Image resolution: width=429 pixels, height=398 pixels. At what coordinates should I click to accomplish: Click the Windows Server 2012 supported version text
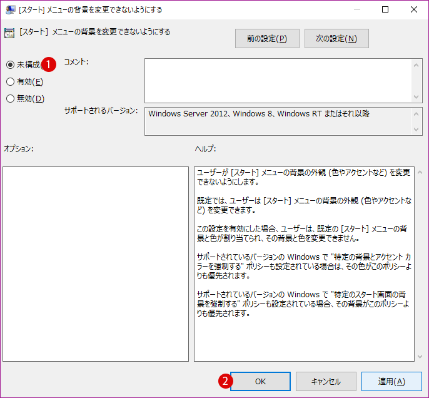pyautogui.click(x=259, y=114)
